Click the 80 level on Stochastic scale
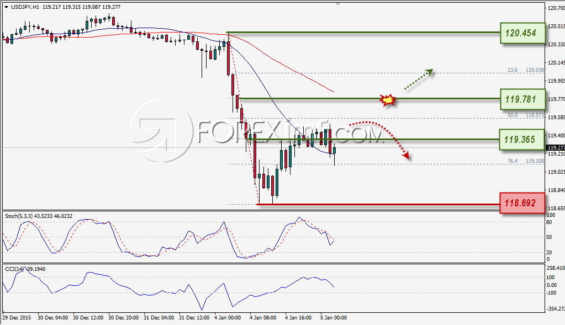This screenshot has width=565, height=325. pos(549,222)
